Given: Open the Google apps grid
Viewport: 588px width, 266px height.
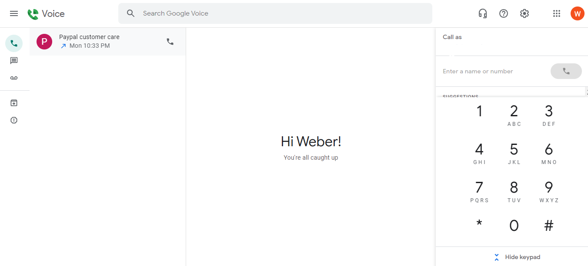Looking at the screenshot, I should (x=557, y=13).
